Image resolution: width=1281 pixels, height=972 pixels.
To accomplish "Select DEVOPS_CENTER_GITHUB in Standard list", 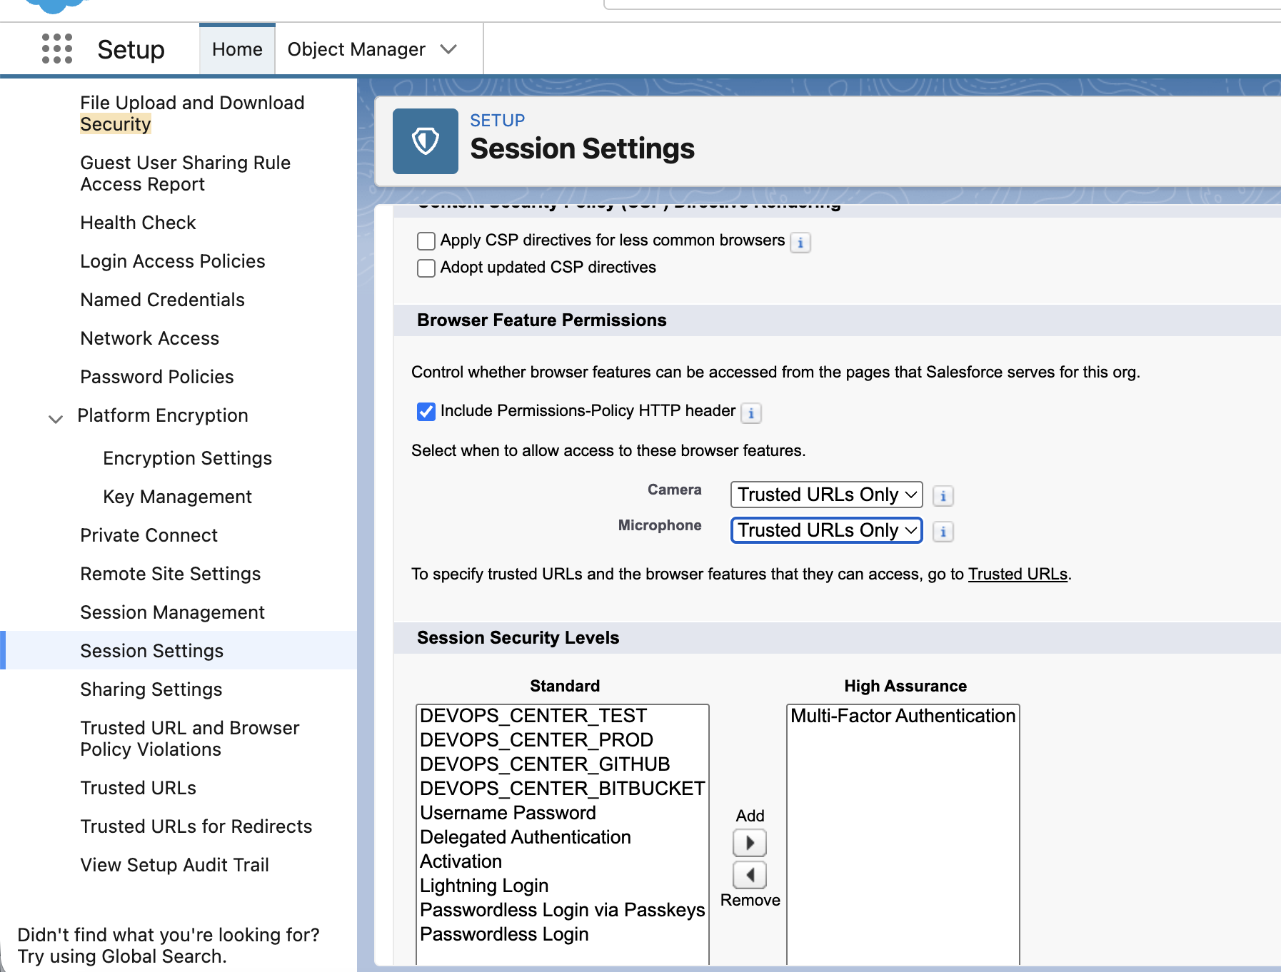I will coord(562,764).
